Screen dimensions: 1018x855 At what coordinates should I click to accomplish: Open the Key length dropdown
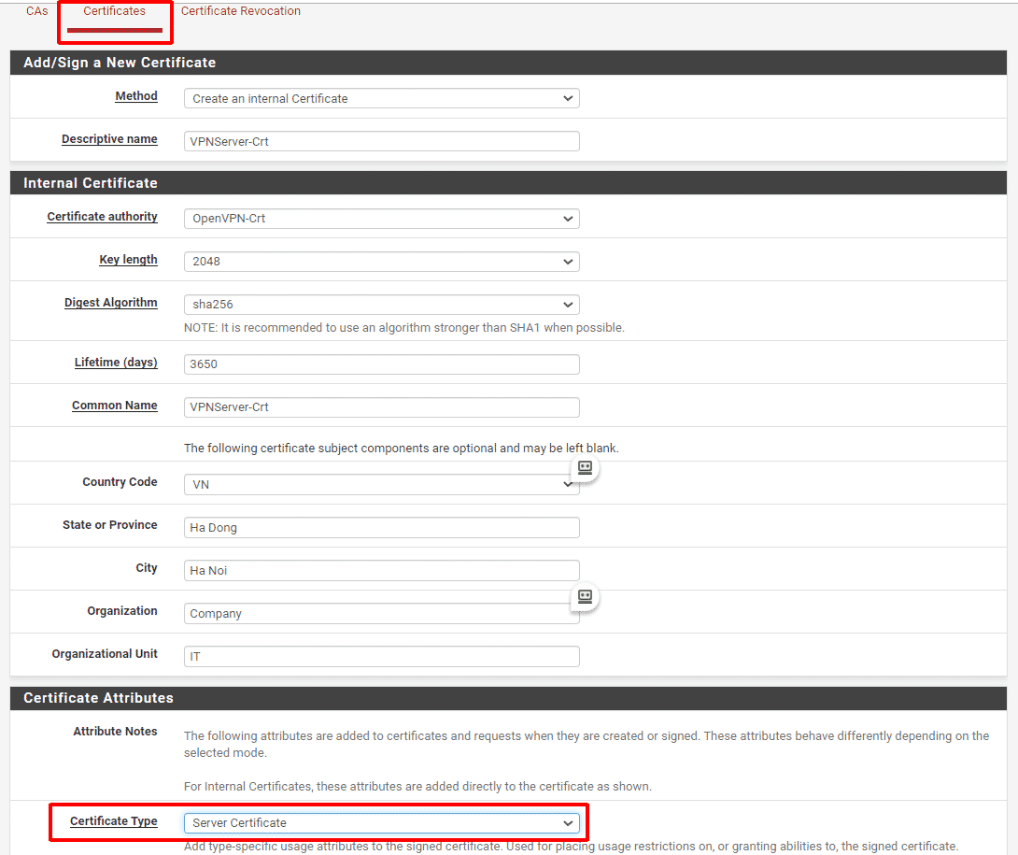[x=381, y=262]
